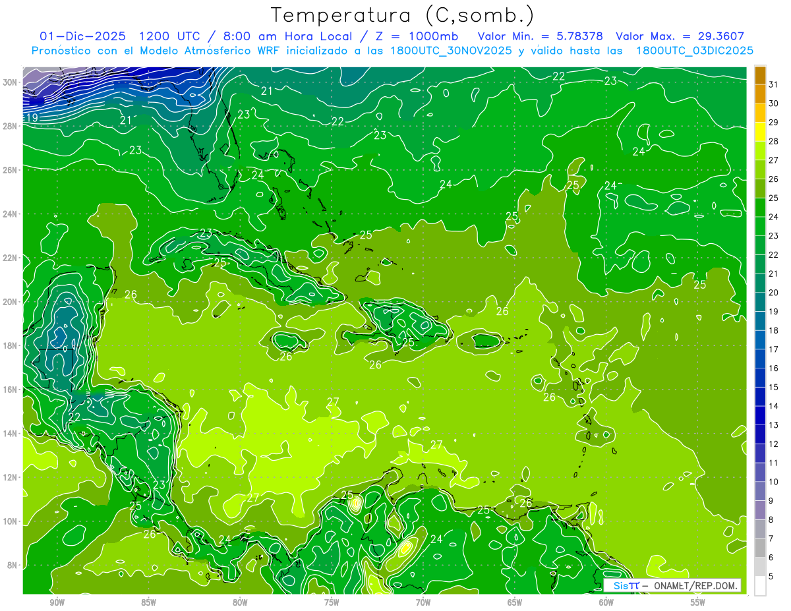Click the 16N latitude axis label

pos(10,390)
